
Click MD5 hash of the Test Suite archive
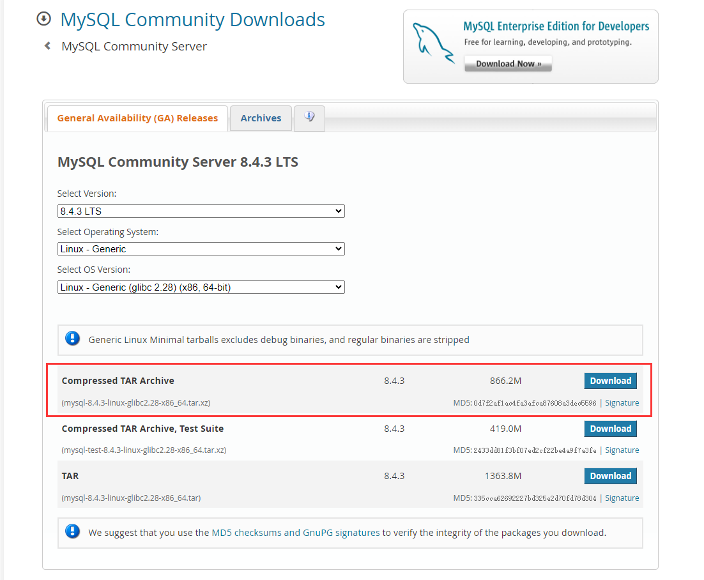[535, 450]
